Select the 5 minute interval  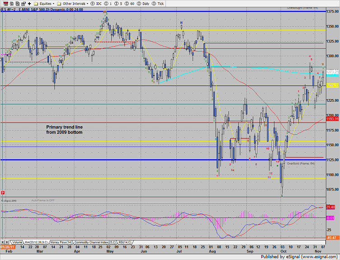coord(118,4)
